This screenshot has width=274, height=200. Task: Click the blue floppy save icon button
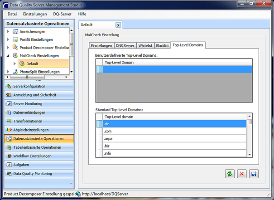tap(254, 174)
